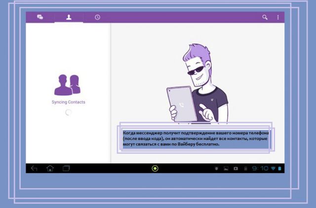
Task: Switch to the contacts tab
Action: click(x=69, y=17)
